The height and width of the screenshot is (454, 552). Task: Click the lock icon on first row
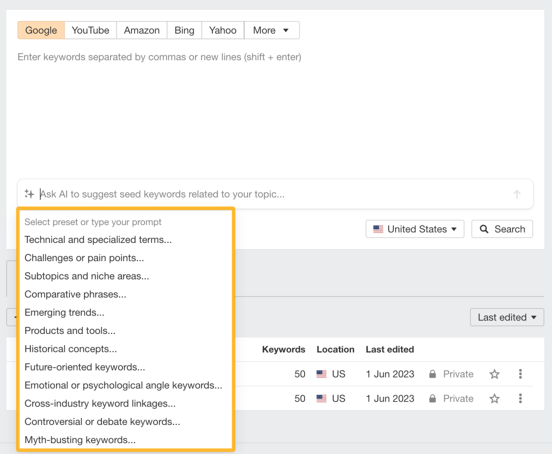coord(432,374)
